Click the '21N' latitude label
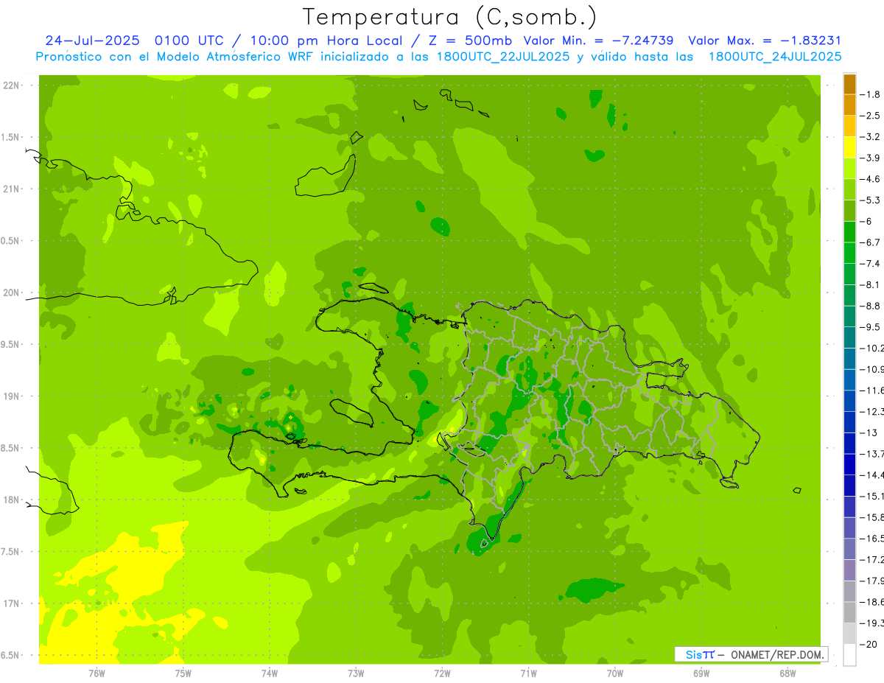Screen dimensions: 884x683 pos(11,189)
